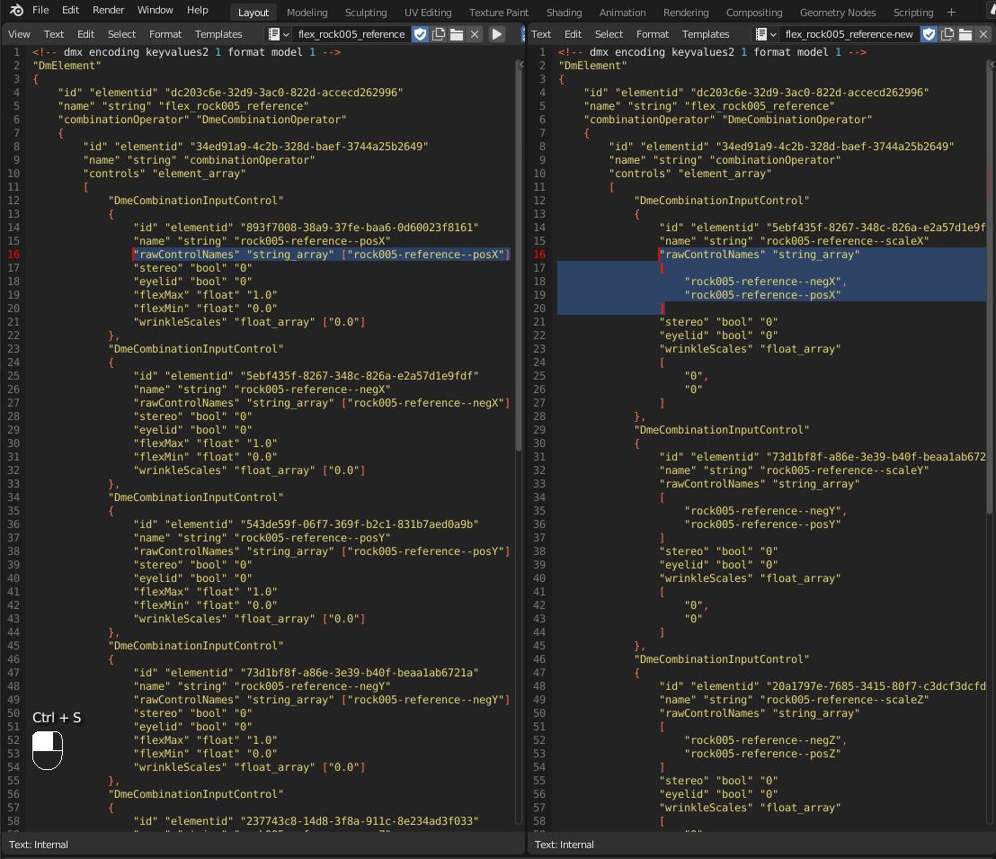996x859 pixels.
Task: Toggle fake user for flex_rock005_reference-new
Action: click(x=929, y=34)
